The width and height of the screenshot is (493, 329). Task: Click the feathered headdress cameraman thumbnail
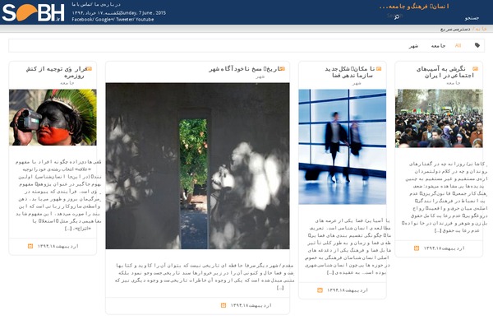(x=53, y=117)
